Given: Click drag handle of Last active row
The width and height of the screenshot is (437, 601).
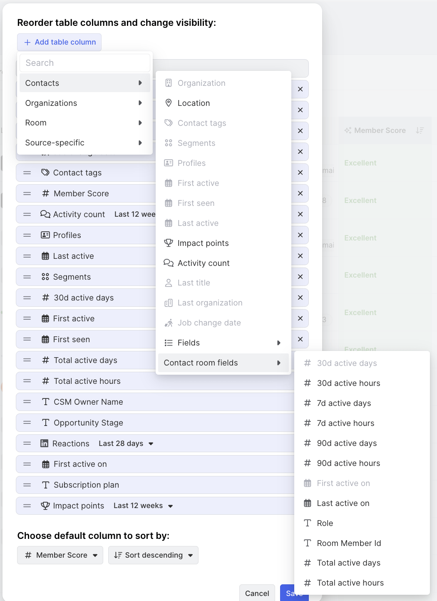Looking at the screenshot, I should pos(27,256).
